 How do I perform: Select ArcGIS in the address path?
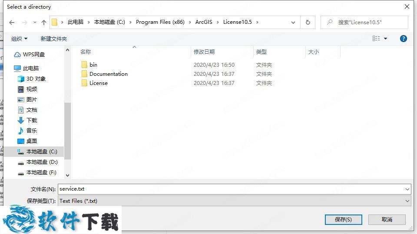coord(204,22)
